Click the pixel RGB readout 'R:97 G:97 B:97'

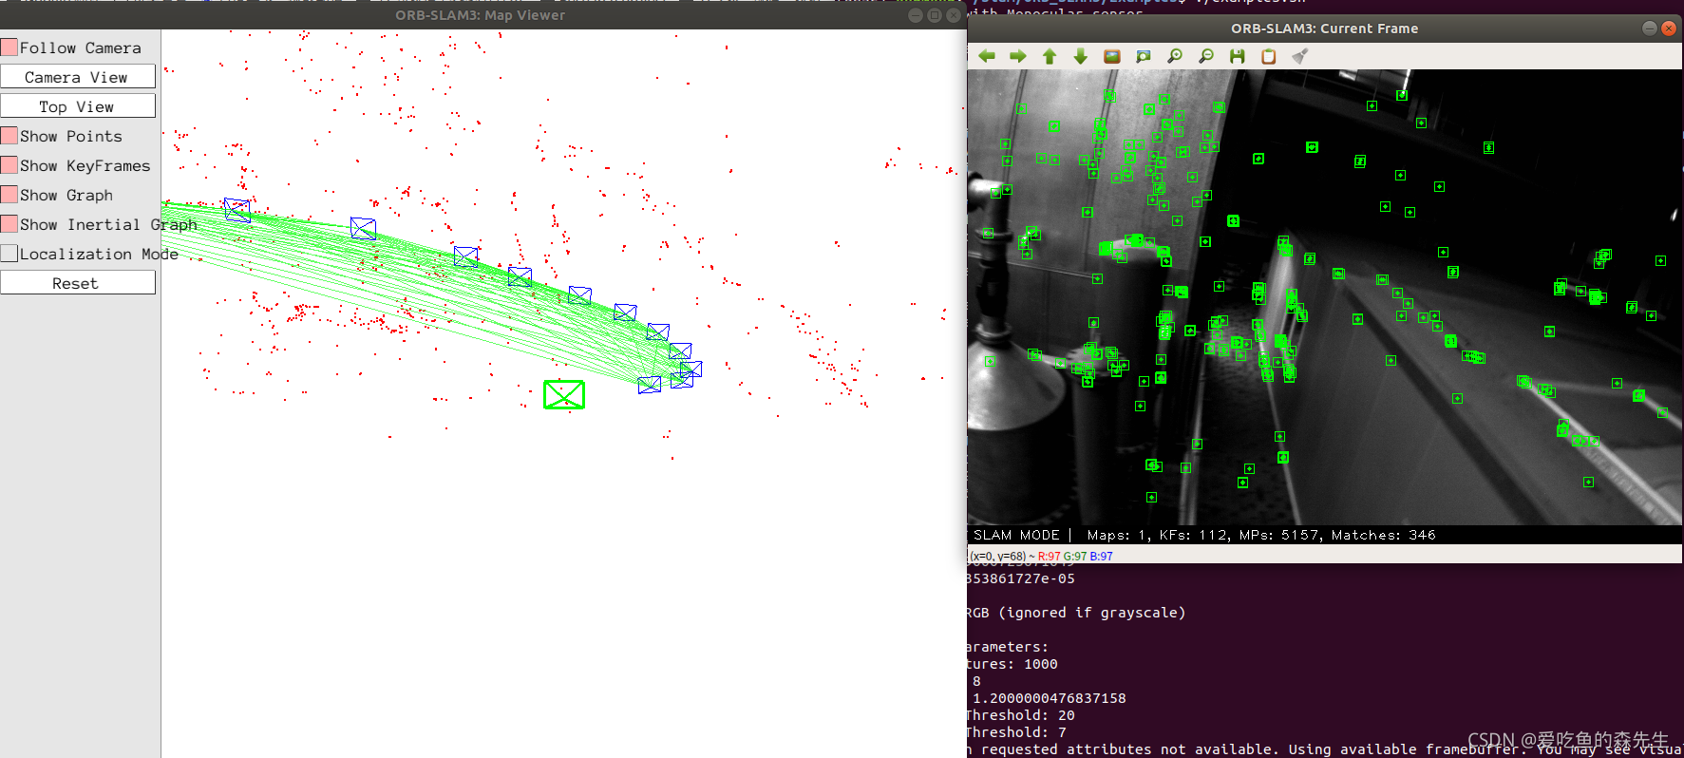click(x=1075, y=557)
